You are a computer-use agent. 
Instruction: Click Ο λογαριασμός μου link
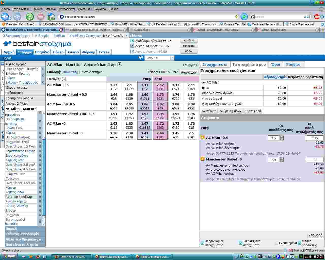(16, 36)
